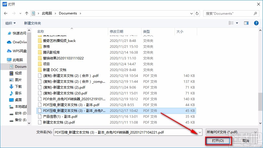Image resolution: width=263 pixels, height=148 pixels.
Task: Click folder icon of 腾讯影视库
Action: click(x=39, y=52)
